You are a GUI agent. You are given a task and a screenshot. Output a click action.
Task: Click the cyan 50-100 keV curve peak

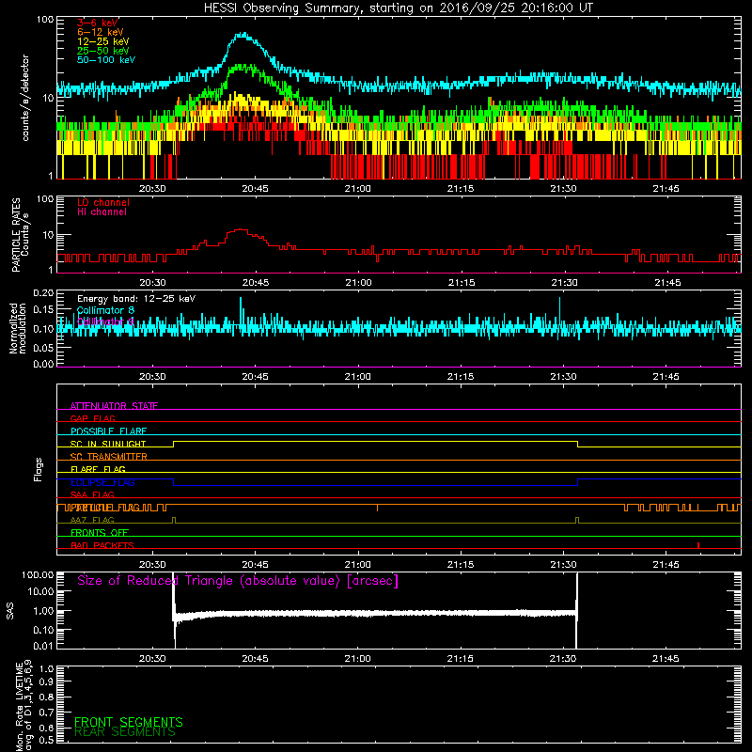(243, 35)
